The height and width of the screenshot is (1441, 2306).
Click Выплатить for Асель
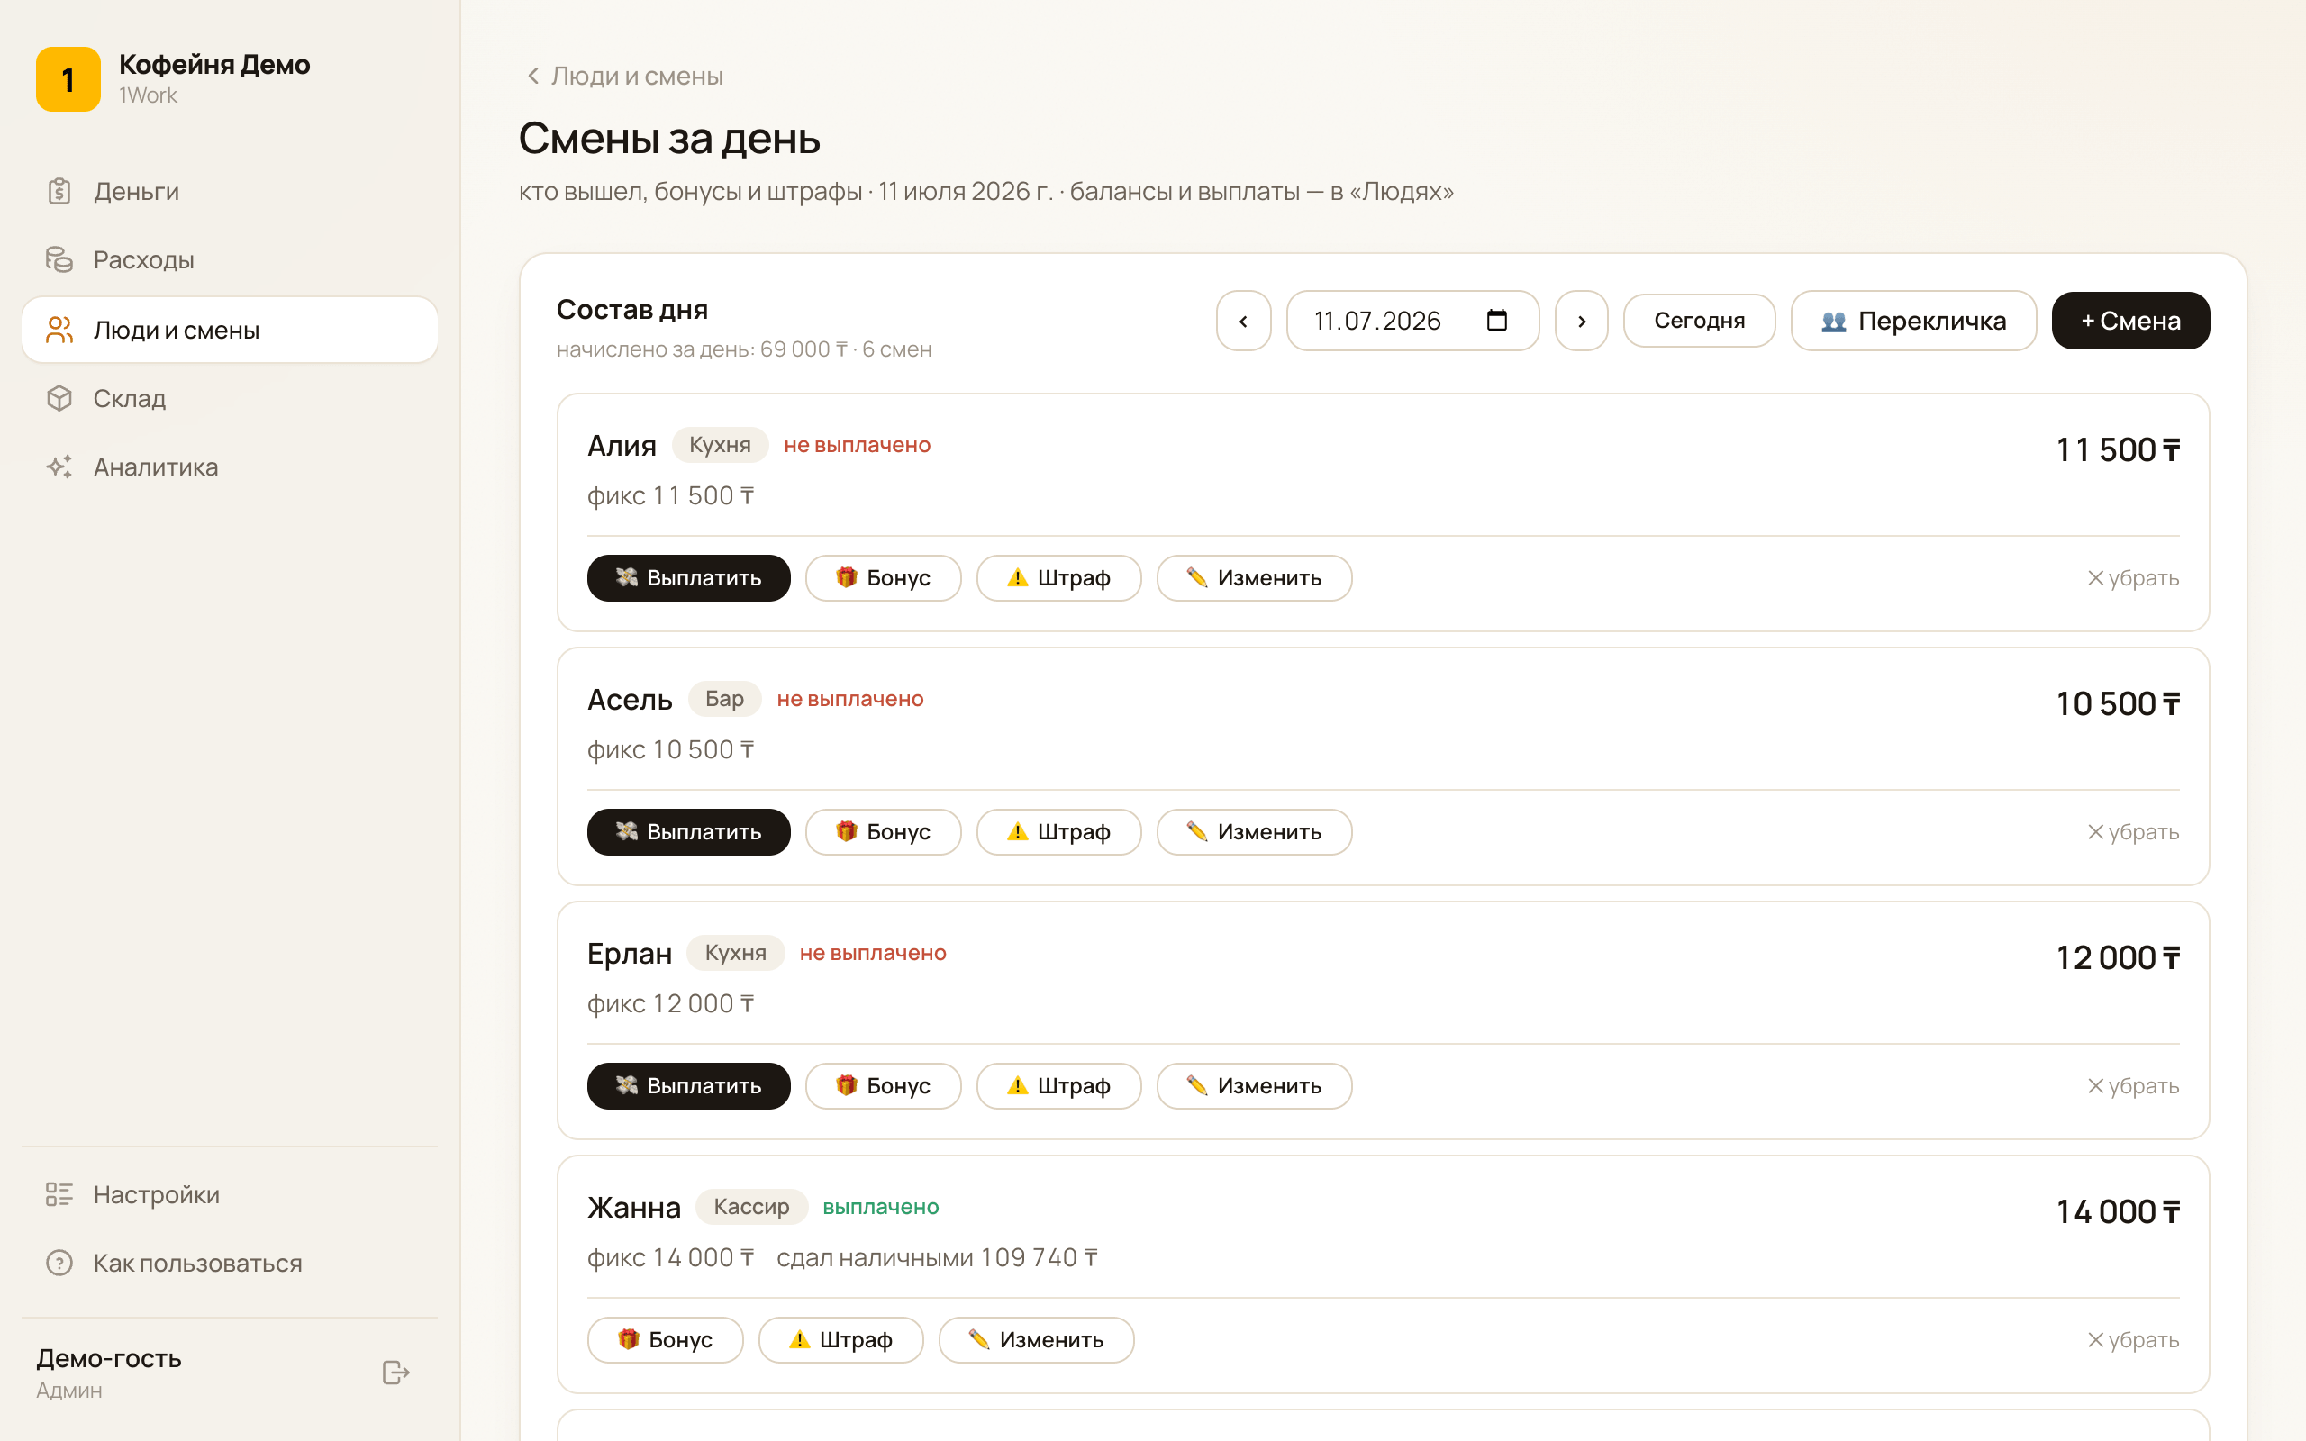click(689, 832)
